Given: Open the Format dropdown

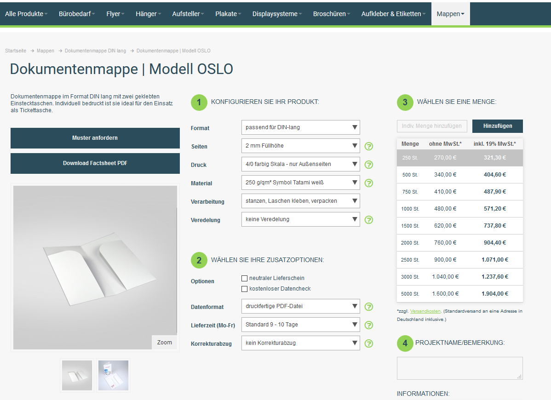Looking at the screenshot, I should pos(300,127).
